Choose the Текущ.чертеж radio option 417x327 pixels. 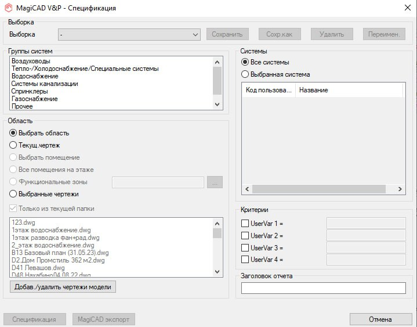pyautogui.click(x=14, y=145)
